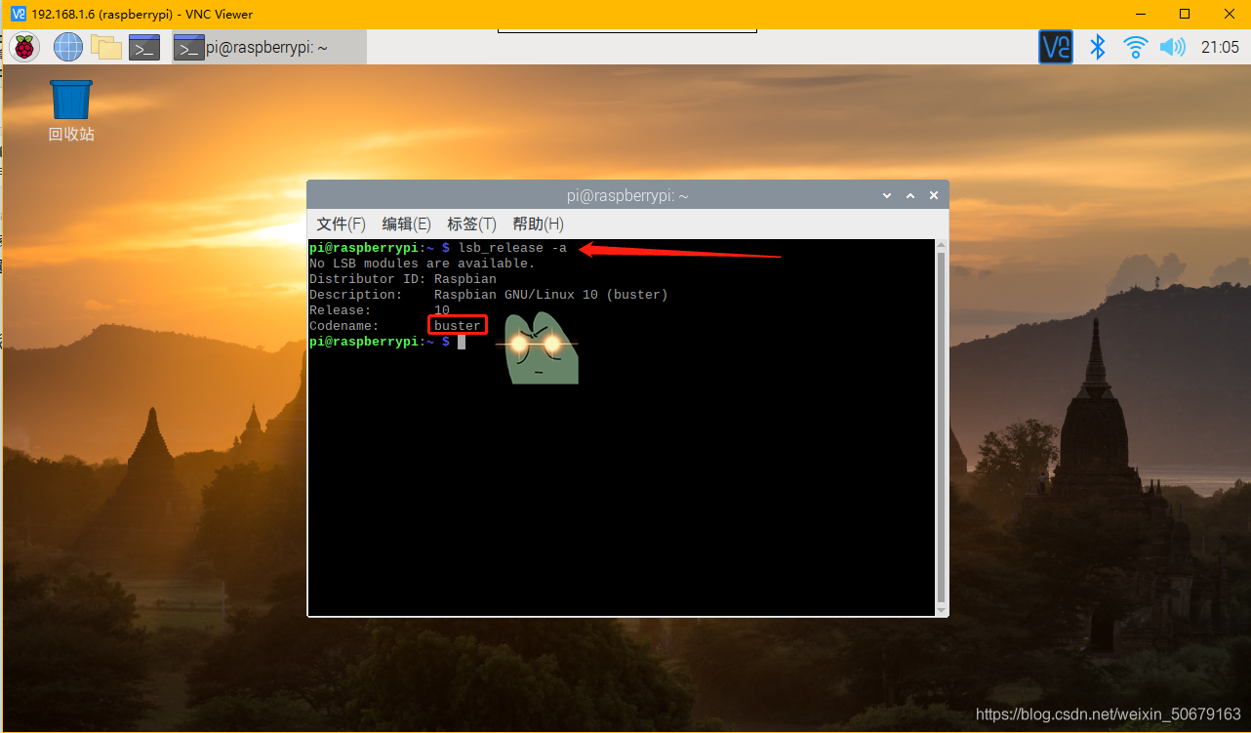Open the 文件(F) menu in terminal
Viewport: 1251px width, 733px height.
[342, 224]
